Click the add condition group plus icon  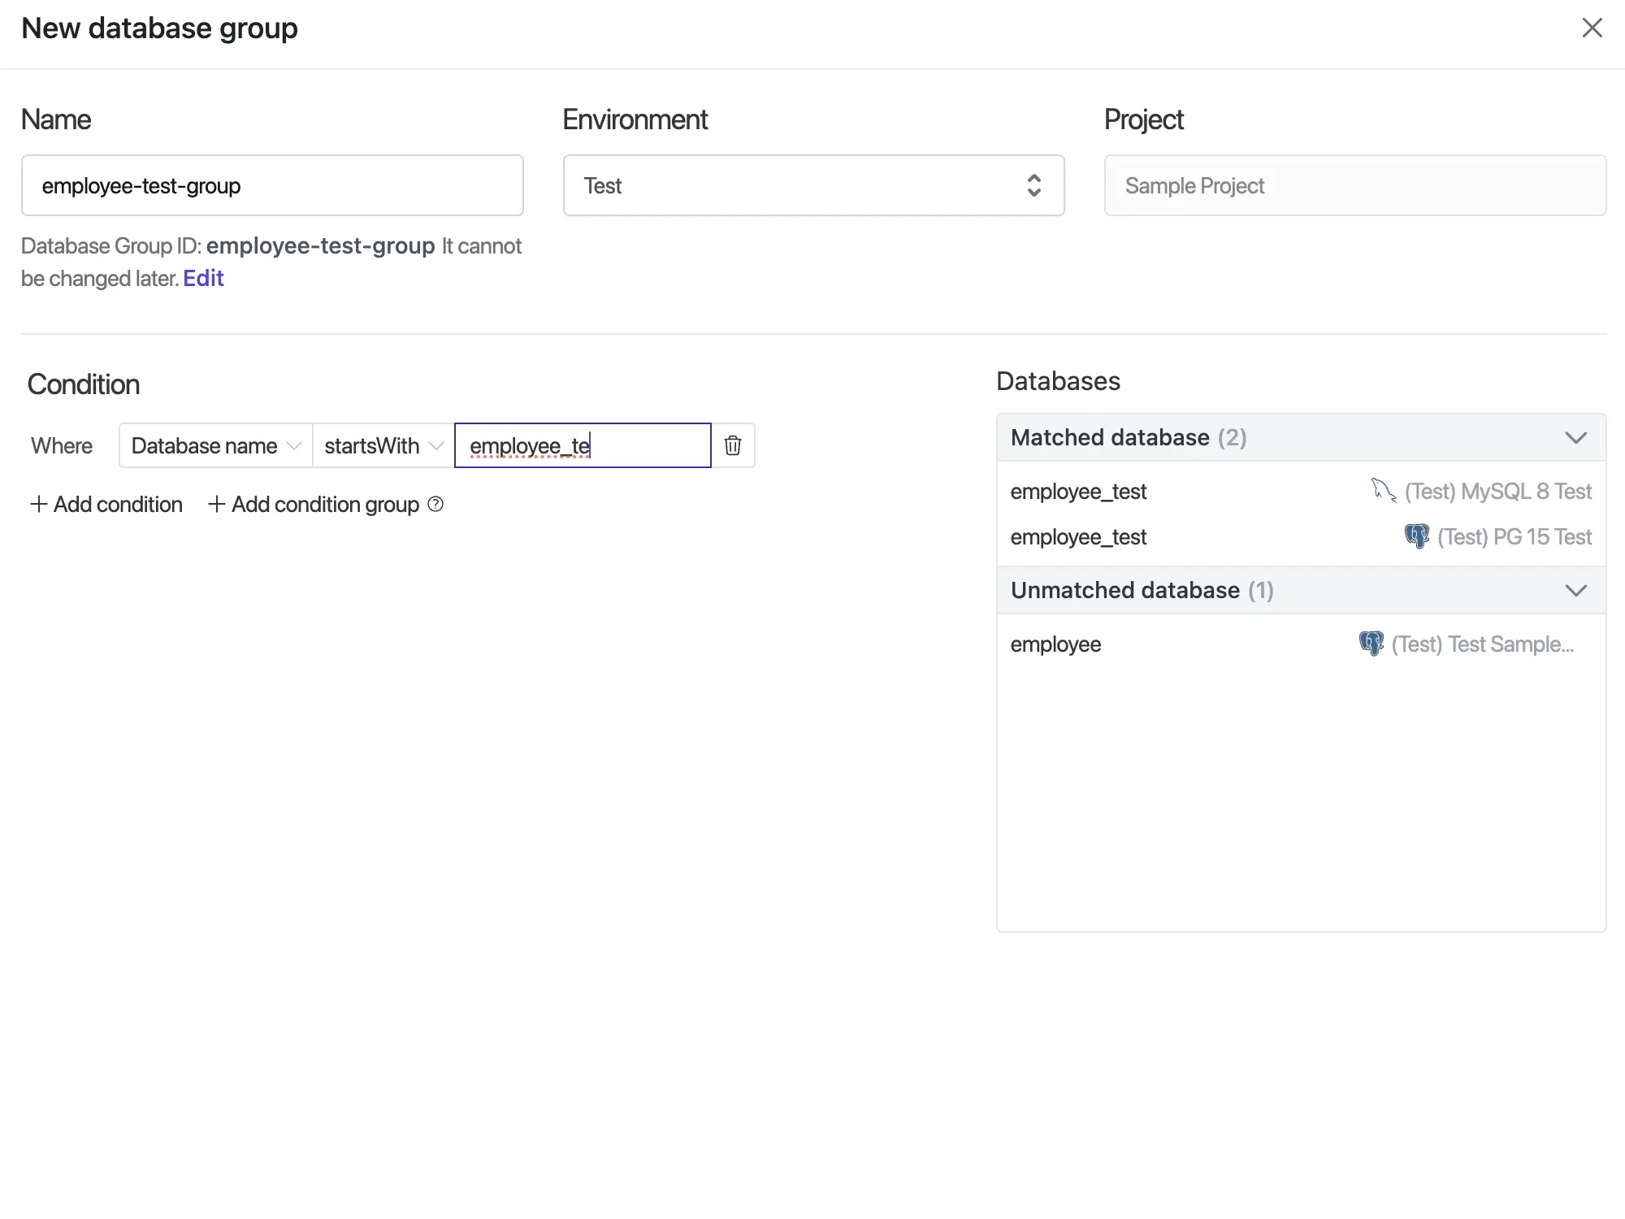(215, 505)
